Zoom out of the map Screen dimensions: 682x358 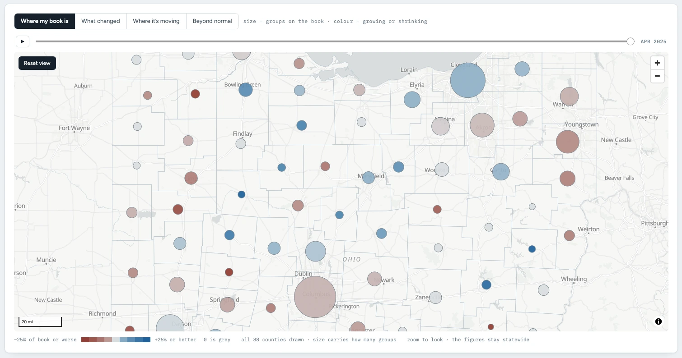tap(657, 76)
